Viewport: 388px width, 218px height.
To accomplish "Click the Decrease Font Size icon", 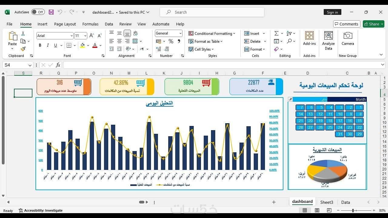I will point(99,36).
